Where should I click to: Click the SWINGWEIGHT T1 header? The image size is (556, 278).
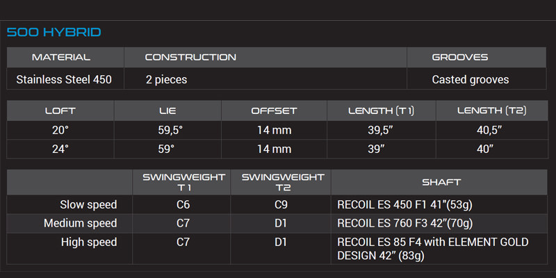(x=181, y=182)
